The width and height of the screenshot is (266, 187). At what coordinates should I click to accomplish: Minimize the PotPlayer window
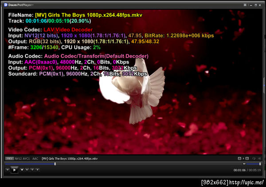(x=251, y=5)
